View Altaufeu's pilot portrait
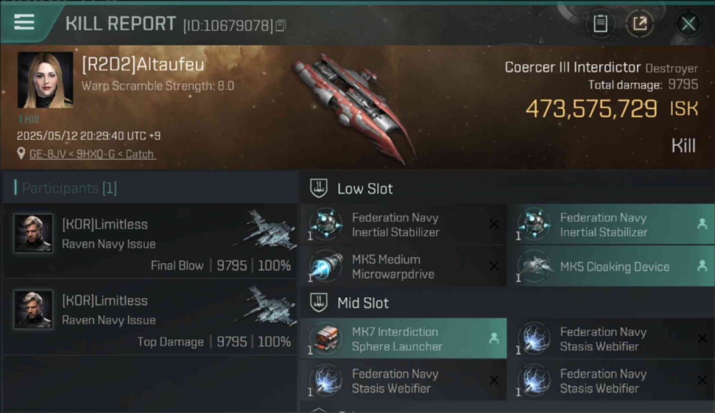 [45, 80]
